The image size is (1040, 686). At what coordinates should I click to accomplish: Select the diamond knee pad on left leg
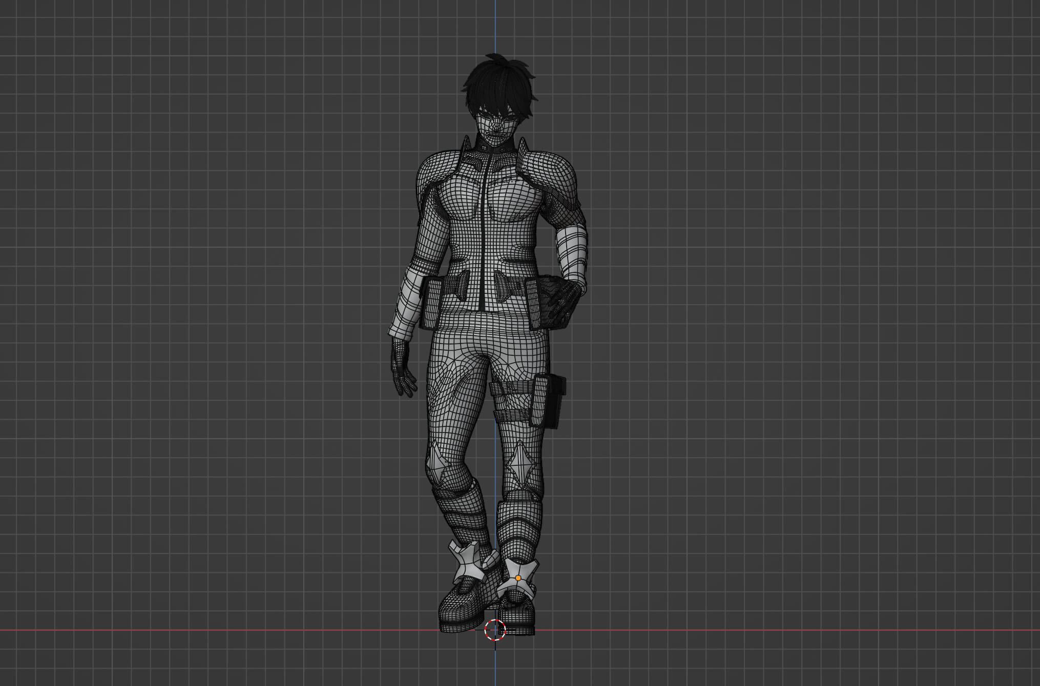coord(438,464)
